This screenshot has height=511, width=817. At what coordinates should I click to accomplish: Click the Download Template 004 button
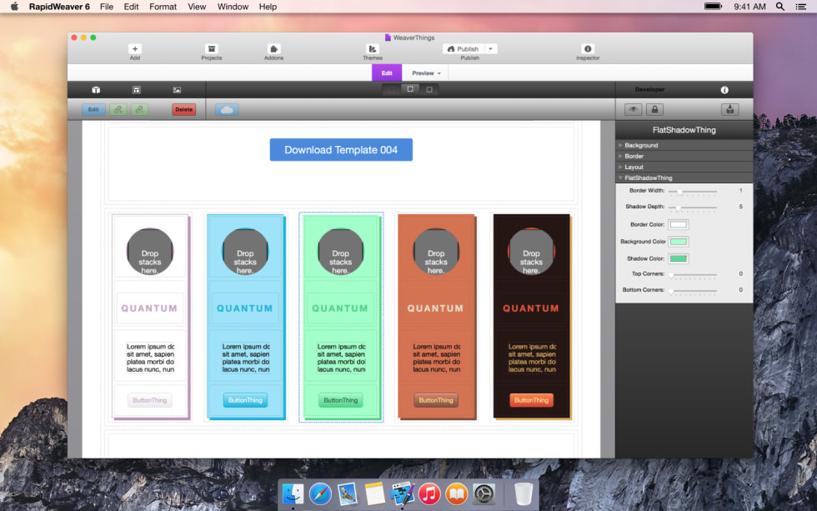pyautogui.click(x=341, y=150)
